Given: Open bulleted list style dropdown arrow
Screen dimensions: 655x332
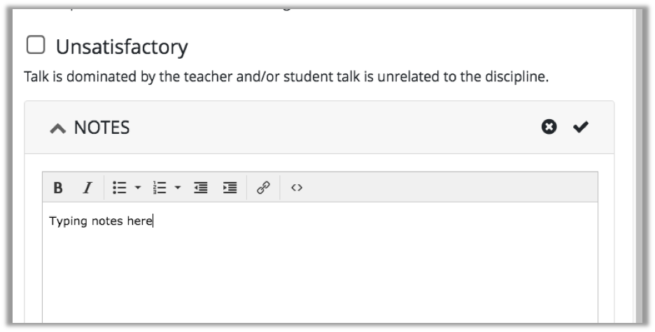Looking at the screenshot, I should (x=138, y=188).
